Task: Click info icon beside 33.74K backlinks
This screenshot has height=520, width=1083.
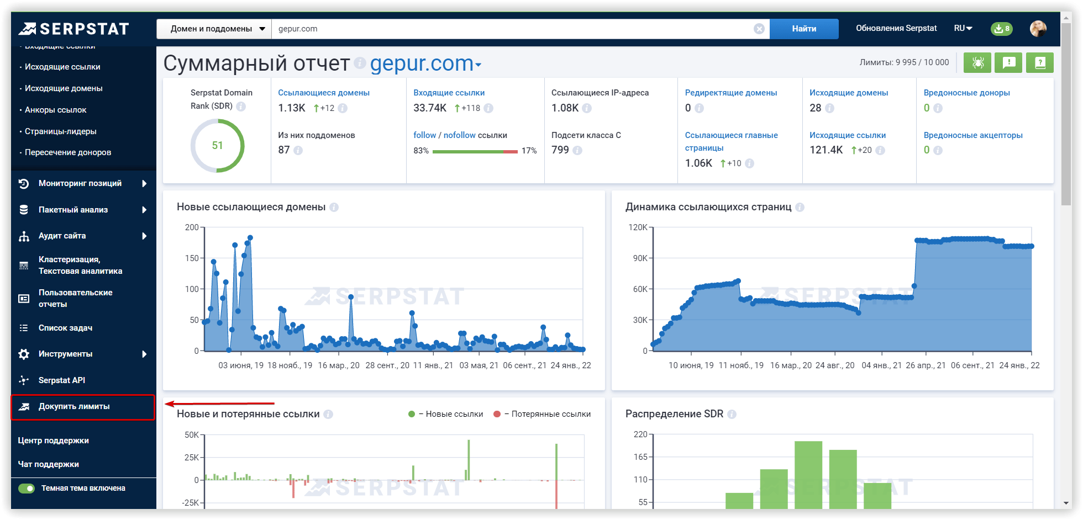Action: [x=488, y=108]
